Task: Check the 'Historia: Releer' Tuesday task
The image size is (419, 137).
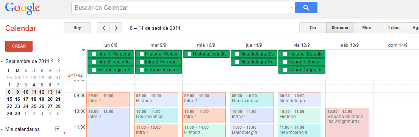Action: (142, 54)
